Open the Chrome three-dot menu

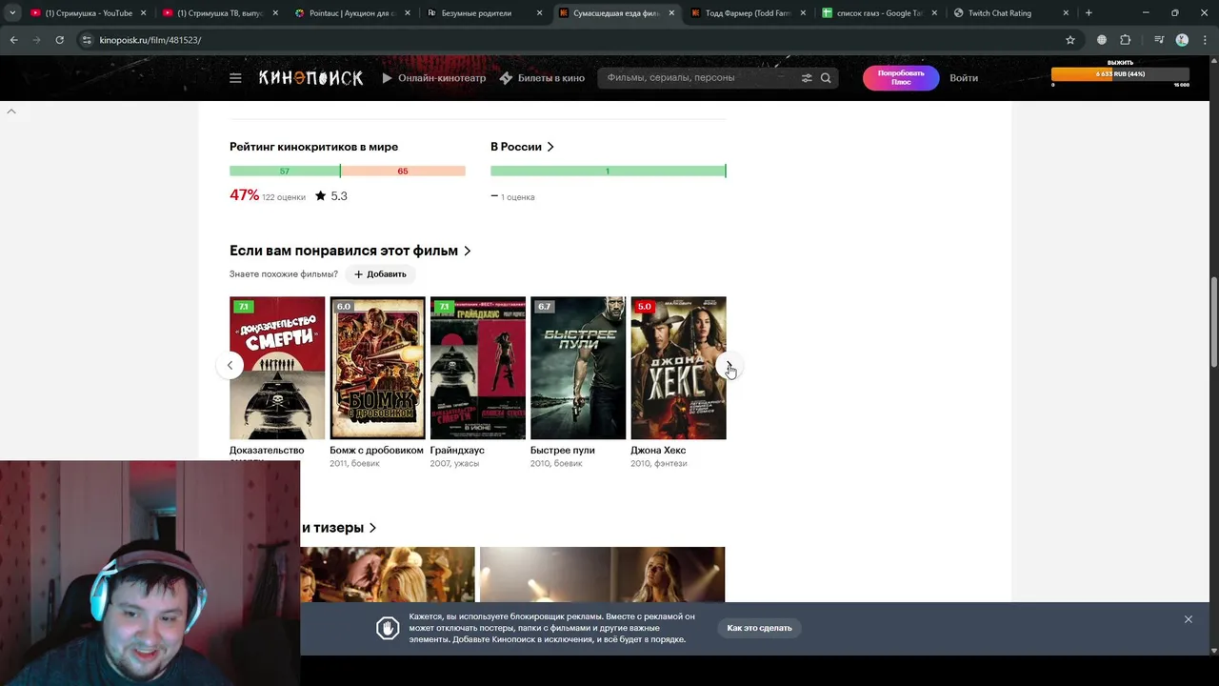(1204, 40)
